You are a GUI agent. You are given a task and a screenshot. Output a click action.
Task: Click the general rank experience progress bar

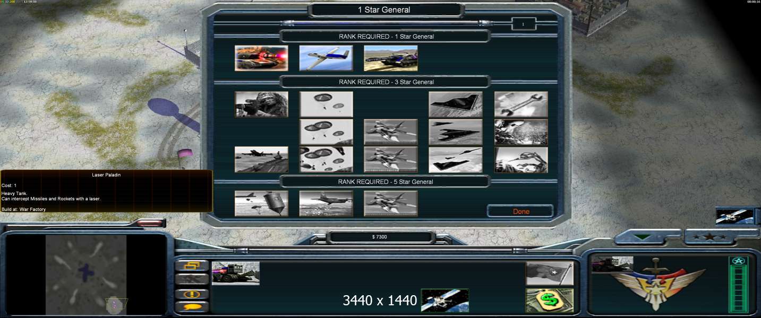[x=386, y=23]
